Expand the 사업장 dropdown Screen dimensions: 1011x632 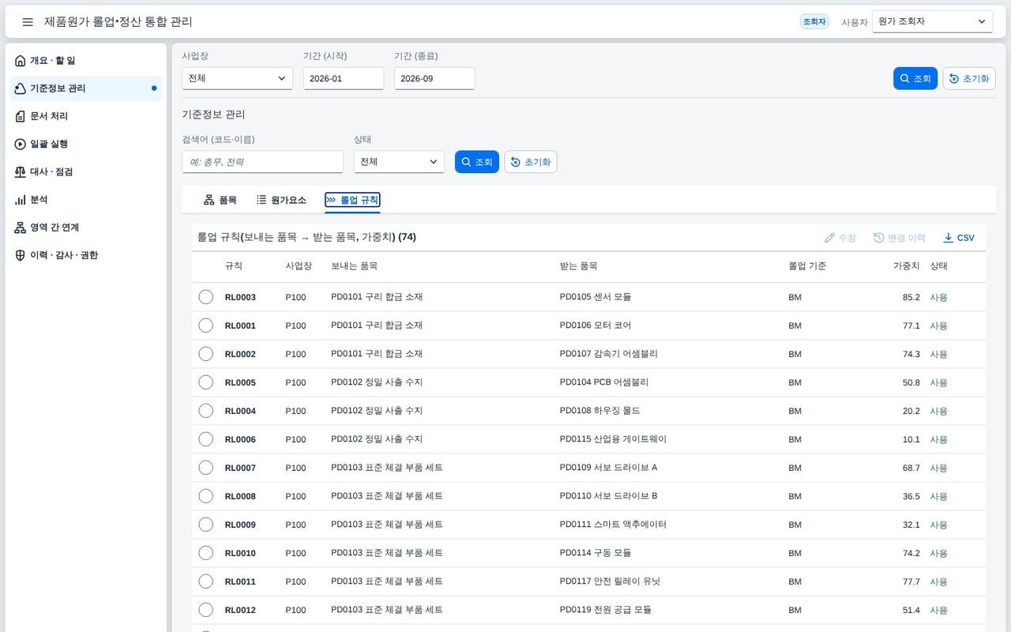[237, 78]
